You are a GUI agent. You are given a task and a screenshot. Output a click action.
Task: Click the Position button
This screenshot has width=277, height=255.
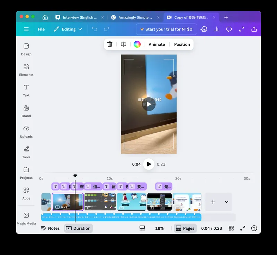[182, 44]
